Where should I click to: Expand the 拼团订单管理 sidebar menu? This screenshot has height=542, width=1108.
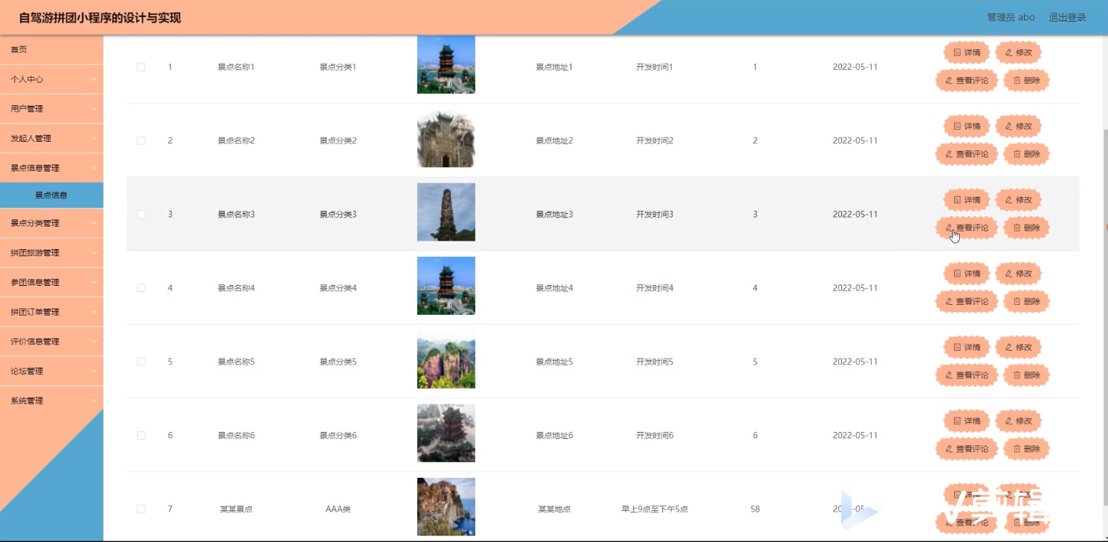pos(52,312)
